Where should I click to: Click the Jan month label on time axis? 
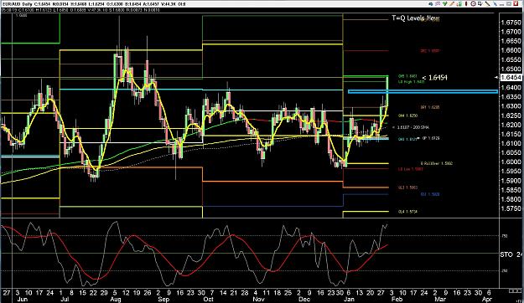coord(349,300)
